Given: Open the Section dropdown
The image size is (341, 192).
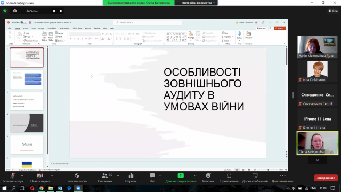Looking at the screenshot, I should (60, 41).
